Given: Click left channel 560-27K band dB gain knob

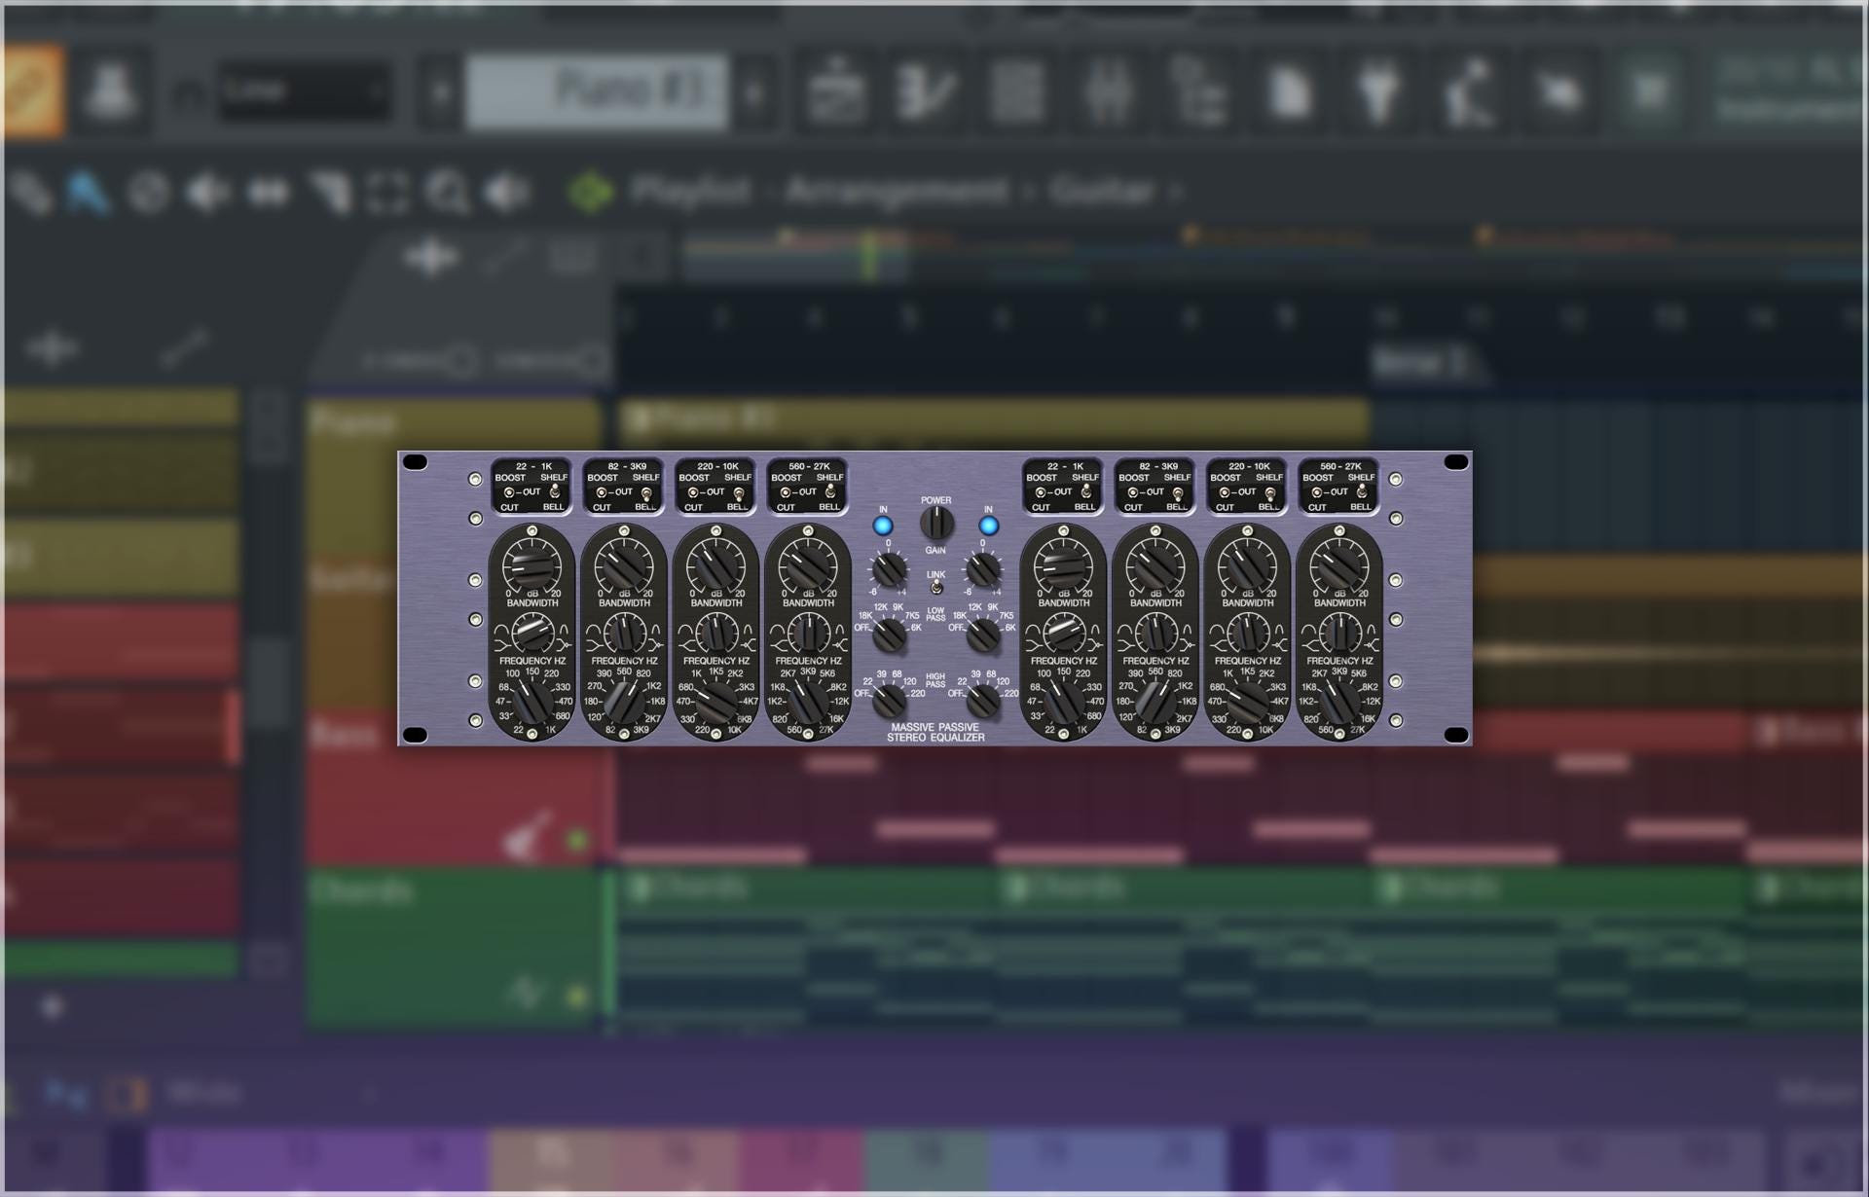Looking at the screenshot, I should tap(808, 566).
